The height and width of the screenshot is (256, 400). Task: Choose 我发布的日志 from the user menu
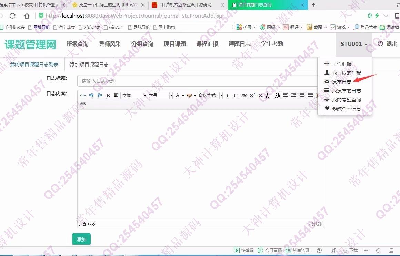click(x=347, y=91)
